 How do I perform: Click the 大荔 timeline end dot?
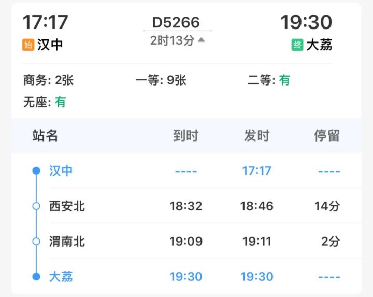pyautogui.click(x=36, y=276)
